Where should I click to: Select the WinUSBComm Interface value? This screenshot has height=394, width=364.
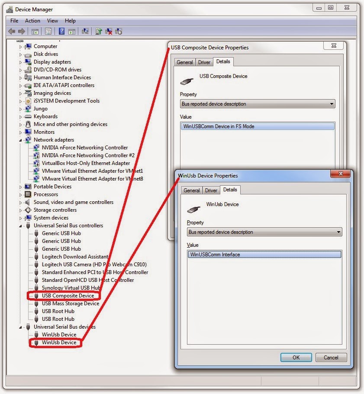tap(264, 254)
